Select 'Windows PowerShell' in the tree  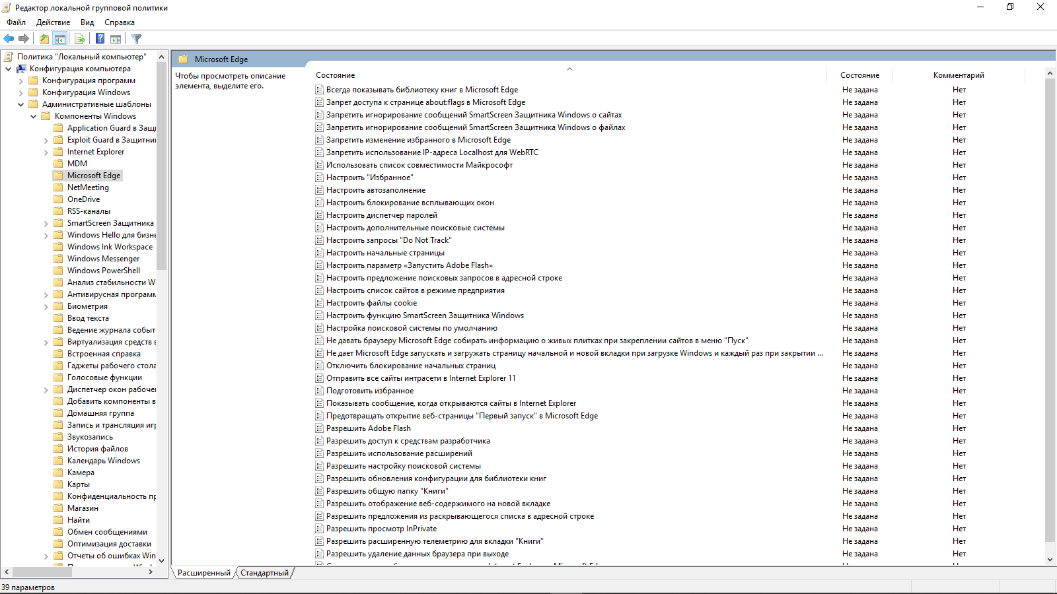point(104,271)
